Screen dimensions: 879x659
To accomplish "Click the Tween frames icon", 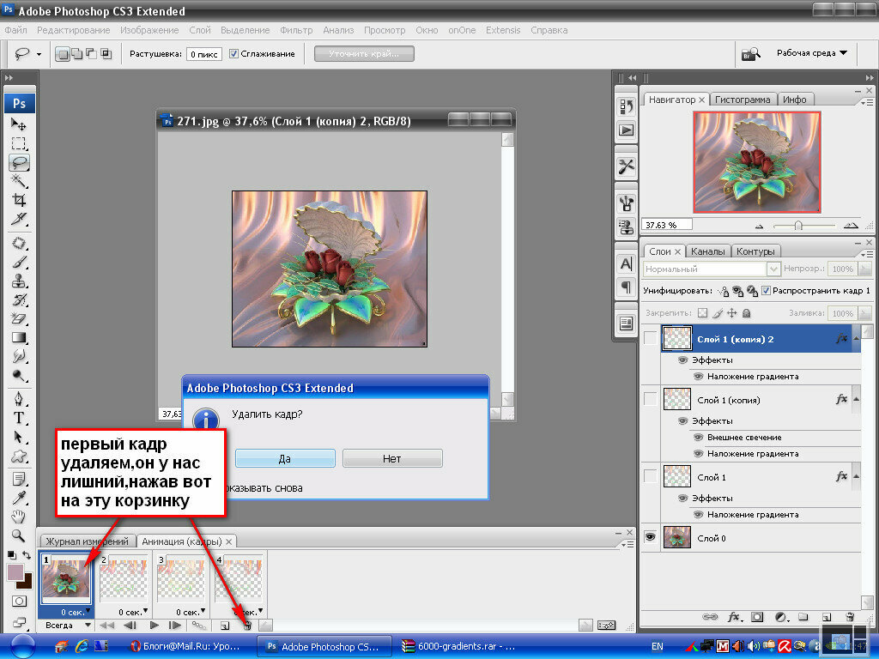I will click(198, 626).
